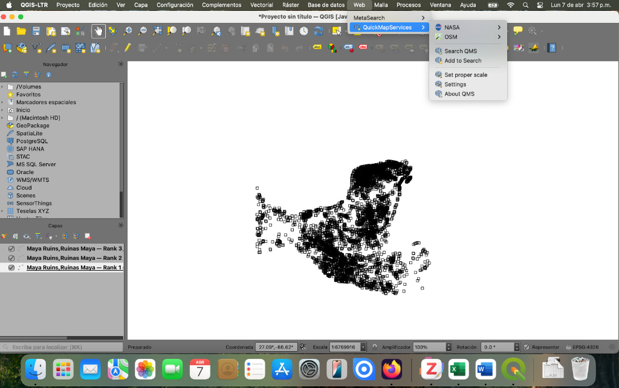Screen dimensions: 619x388
Task: Toggle visibility of Maya Ruins Rank 3 layer
Action: click(x=11, y=248)
